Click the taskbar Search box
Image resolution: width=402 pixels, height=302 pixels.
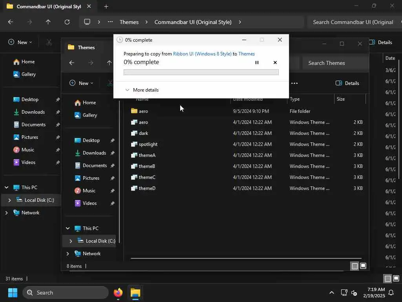[x=66, y=293]
